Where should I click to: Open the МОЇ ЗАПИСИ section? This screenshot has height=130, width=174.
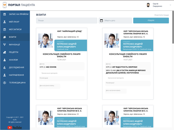pos(15,30)
